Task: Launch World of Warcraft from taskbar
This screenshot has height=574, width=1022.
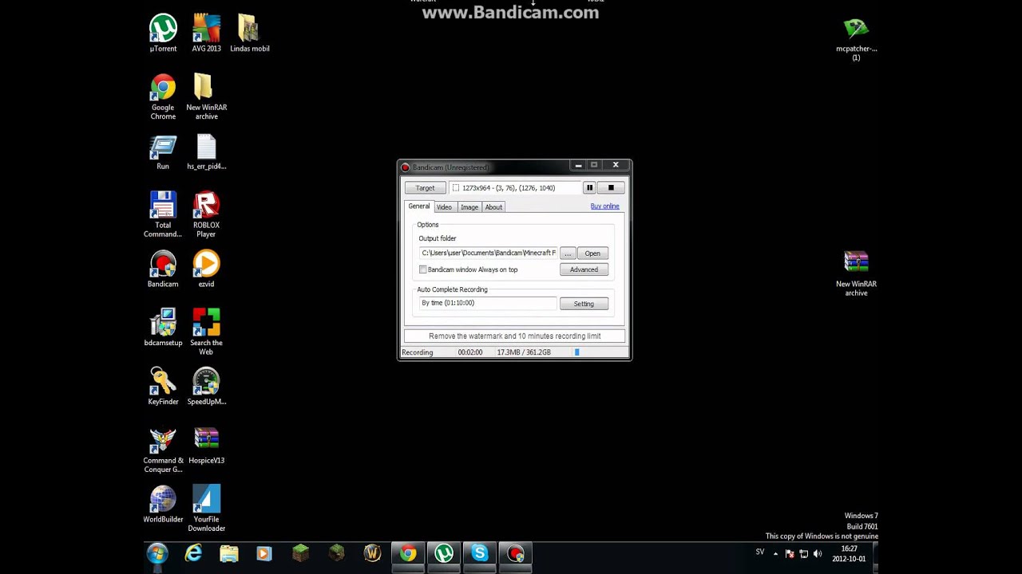Action: (x=372, y=553)
